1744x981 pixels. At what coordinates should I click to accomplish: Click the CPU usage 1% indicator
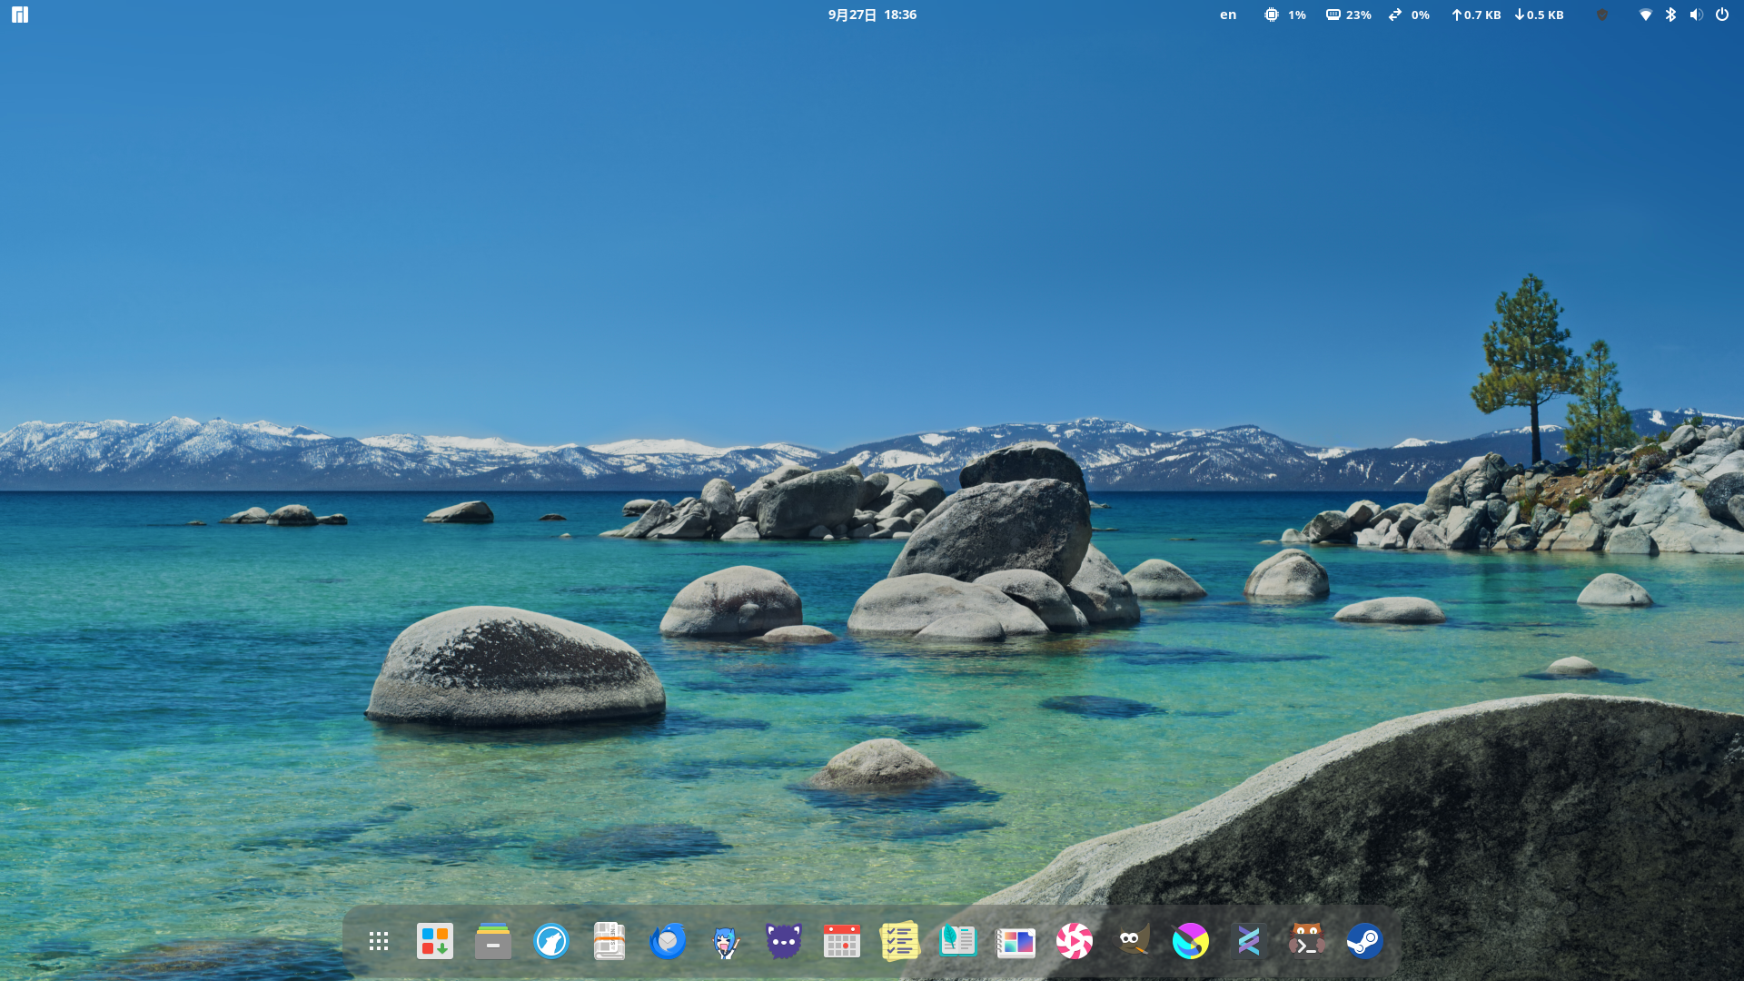(1285, 15)
